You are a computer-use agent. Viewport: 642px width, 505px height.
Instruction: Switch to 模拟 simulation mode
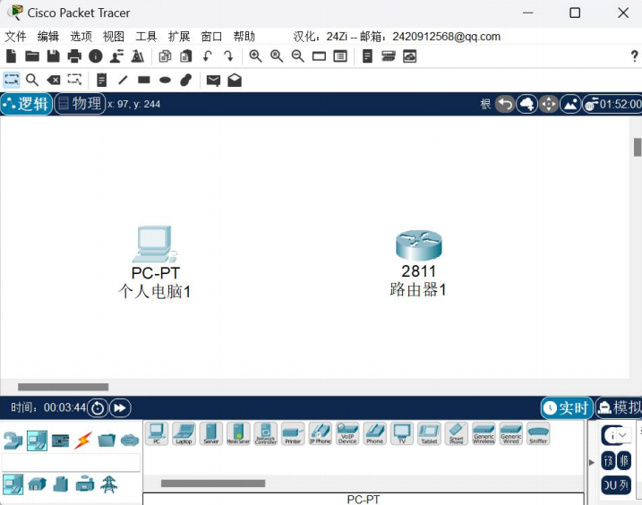pyautogui.click(x=619, y=407)
